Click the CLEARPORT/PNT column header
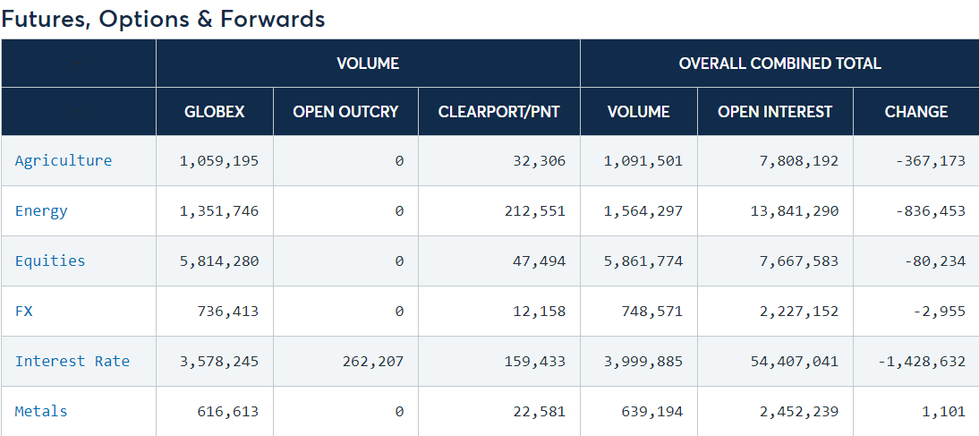The image size is (979, 436). (x=498, y=111)
